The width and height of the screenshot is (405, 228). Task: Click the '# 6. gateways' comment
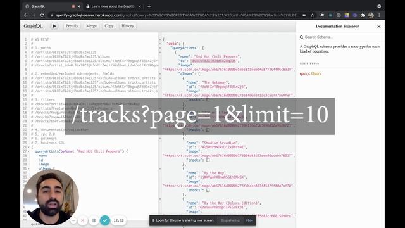(44, 139)
